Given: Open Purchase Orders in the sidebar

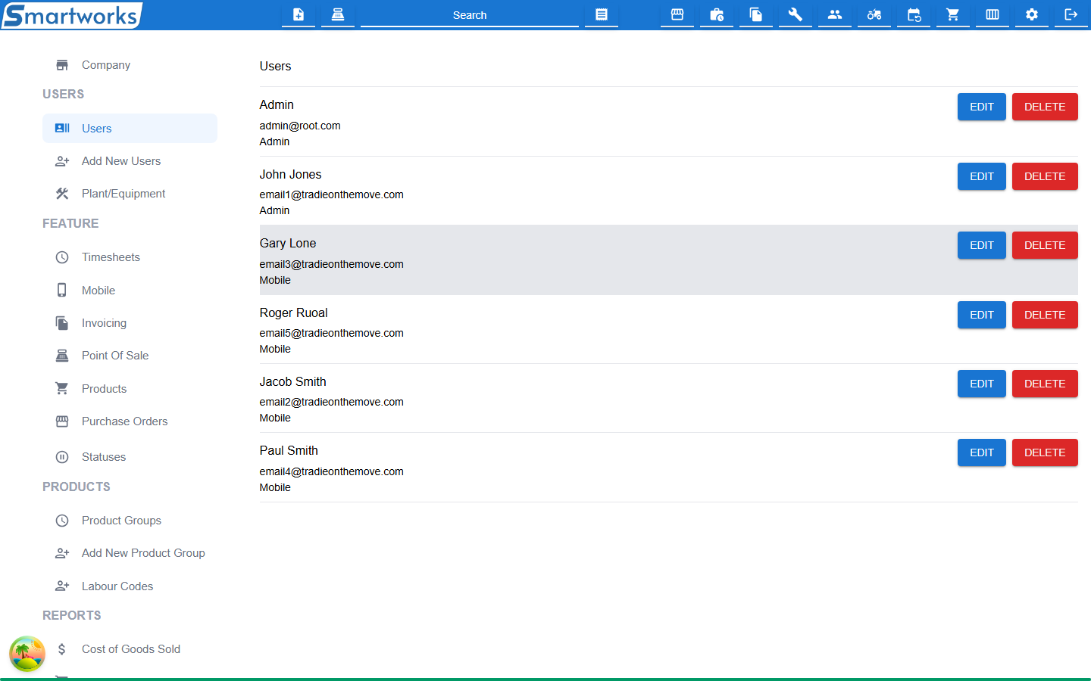Looking at the screenshot, I should click(130, 421).
